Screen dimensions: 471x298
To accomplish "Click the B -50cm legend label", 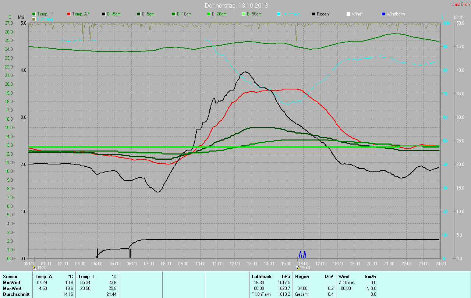I will click(254, 14).
